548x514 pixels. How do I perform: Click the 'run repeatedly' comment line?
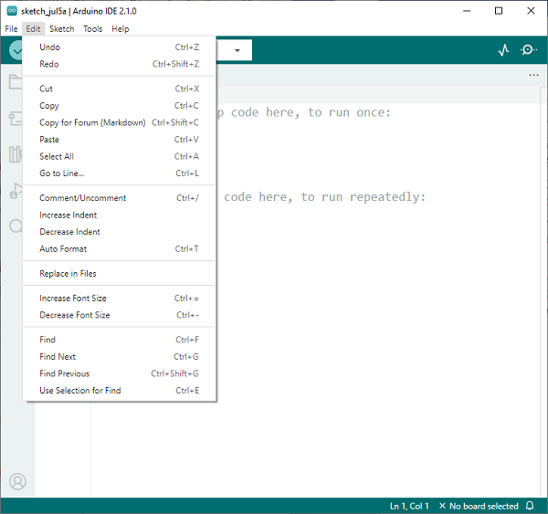click(x=324, y=197)
